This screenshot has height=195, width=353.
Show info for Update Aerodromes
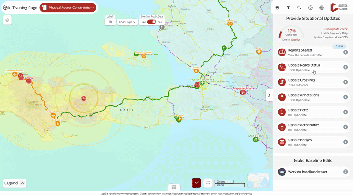click(x=345, y=127)
